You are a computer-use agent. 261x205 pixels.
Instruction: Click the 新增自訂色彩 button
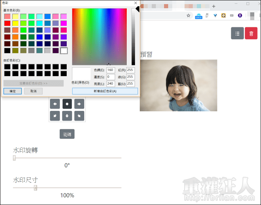tap(105, 91)
